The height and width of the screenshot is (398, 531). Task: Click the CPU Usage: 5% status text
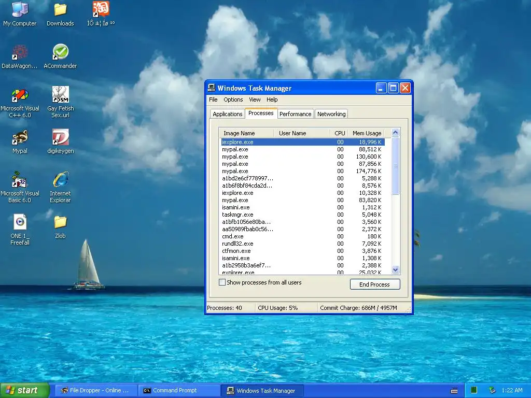point(278,308)
